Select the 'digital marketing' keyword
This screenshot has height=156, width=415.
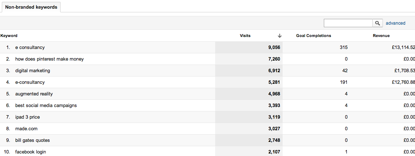click(32, 71)
